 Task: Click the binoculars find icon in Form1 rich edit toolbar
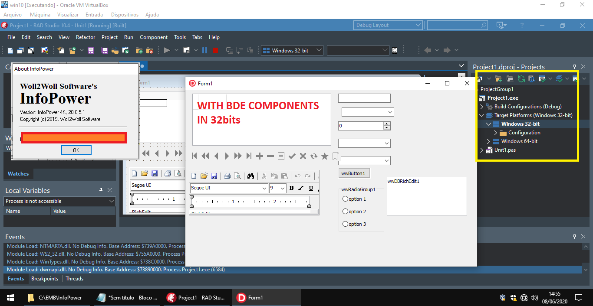click(x=250, y=176)
